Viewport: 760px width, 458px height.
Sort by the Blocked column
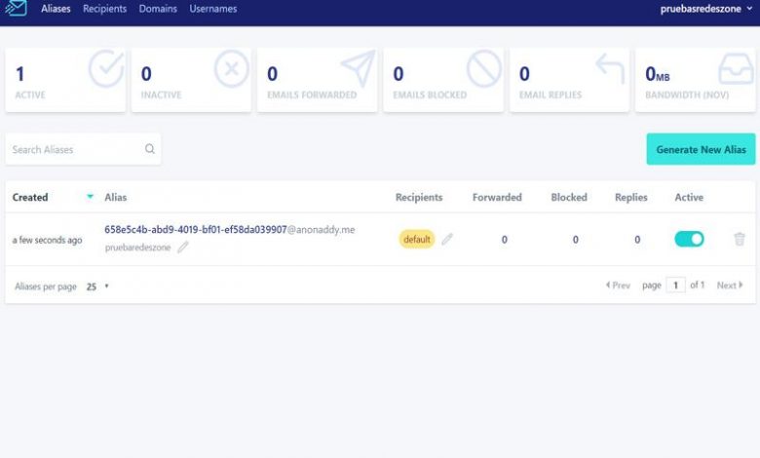pyautogui.click(x=569, y=197)
